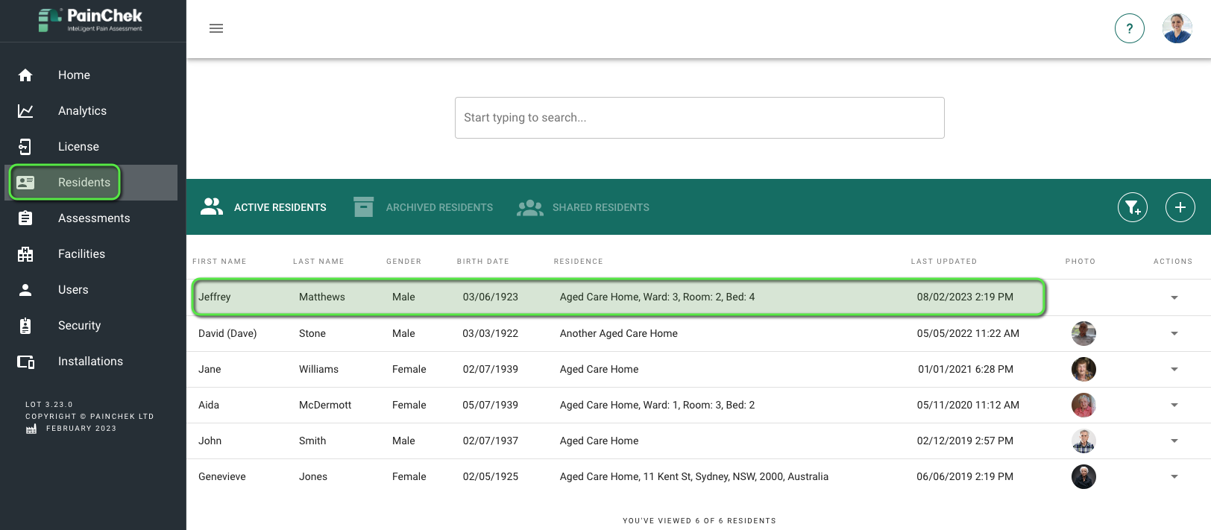Screen dimensions: 1211x530
Task: Open actions dropdown for Aida McDermott
Action: click(1174, 405)
